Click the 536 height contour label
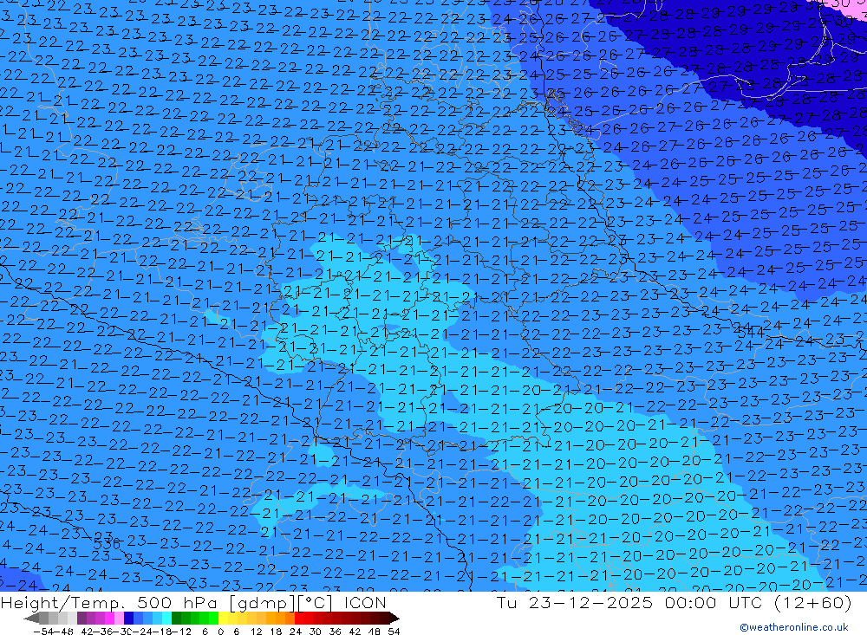The image size is (867, 635). tap(107, 543)
